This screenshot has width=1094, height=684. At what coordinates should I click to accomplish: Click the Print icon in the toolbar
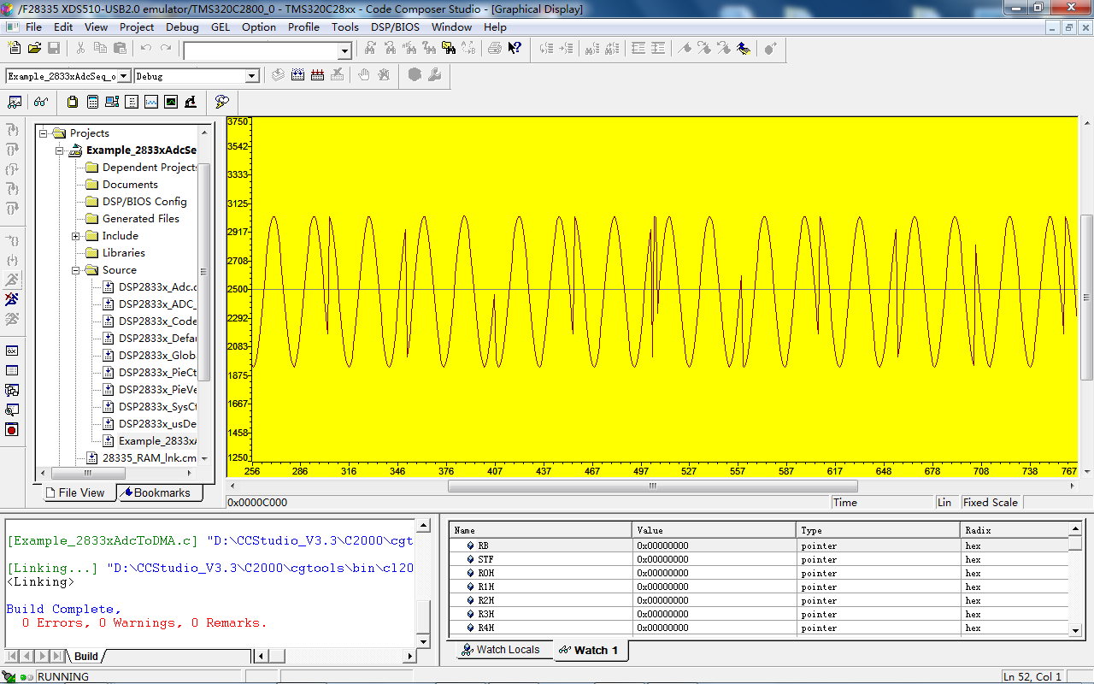tap(495, 49)
